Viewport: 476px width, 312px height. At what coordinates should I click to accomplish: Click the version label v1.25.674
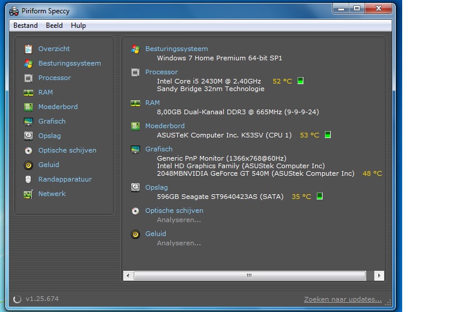[x=42, y=299]
